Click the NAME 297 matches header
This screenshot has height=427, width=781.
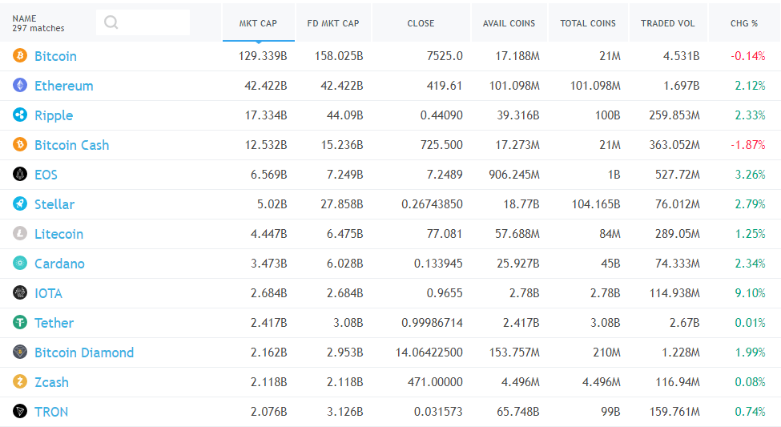[x=38, y=23]
